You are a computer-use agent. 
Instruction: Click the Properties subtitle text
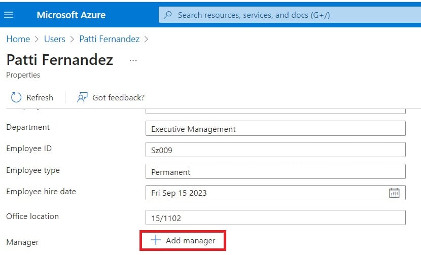23,75
